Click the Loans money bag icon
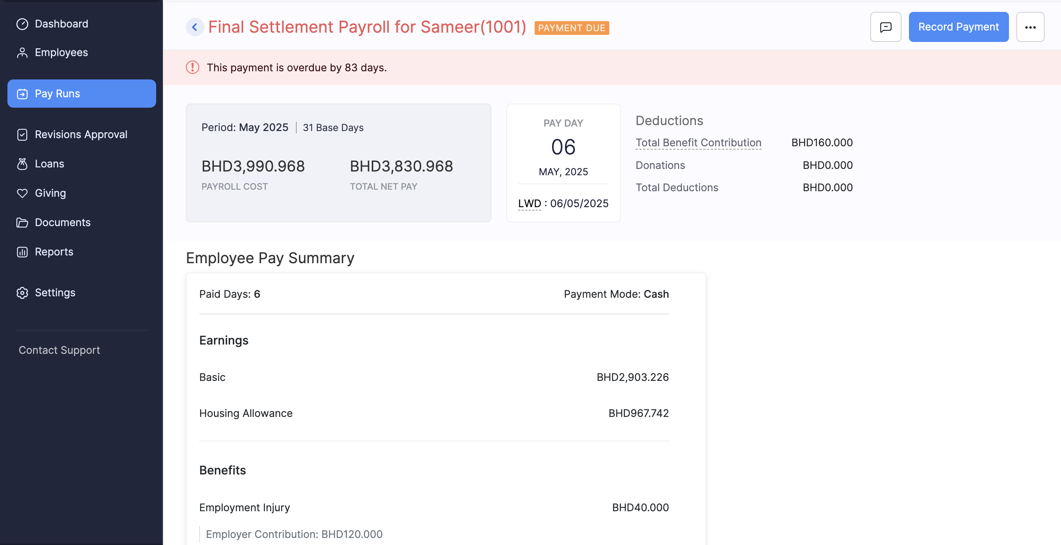 (22, 164)
